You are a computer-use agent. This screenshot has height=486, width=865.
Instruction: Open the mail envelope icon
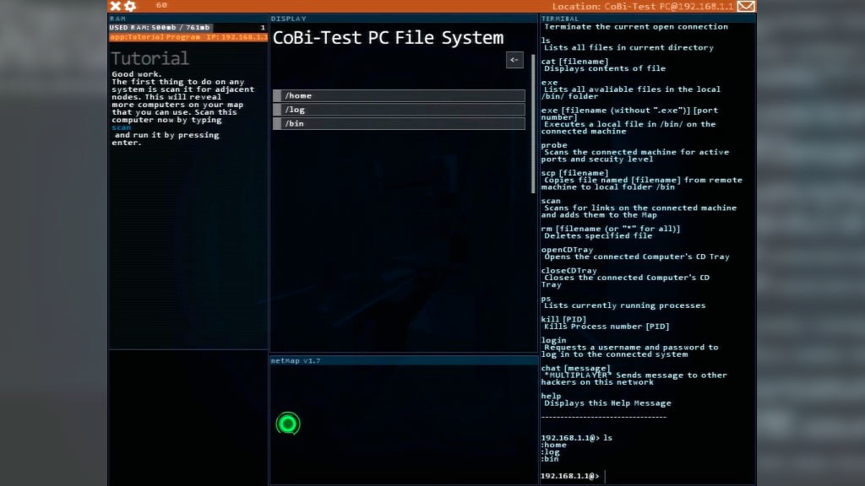point(745,6)
